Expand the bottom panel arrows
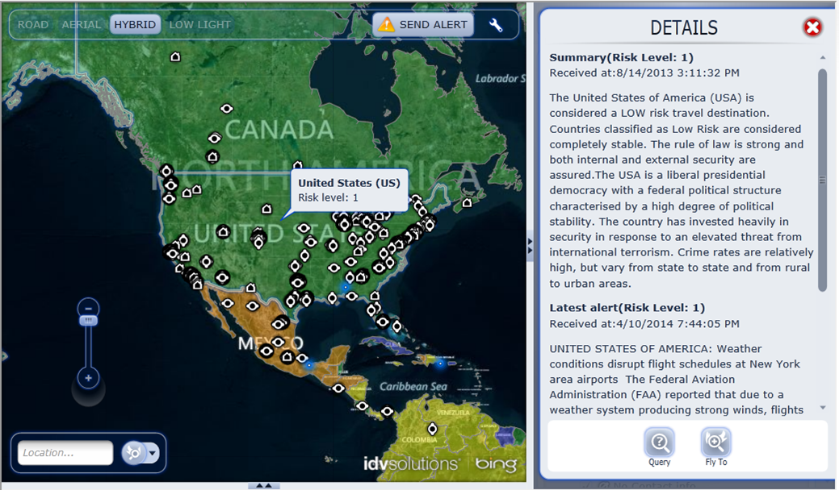 pos(263,485)
